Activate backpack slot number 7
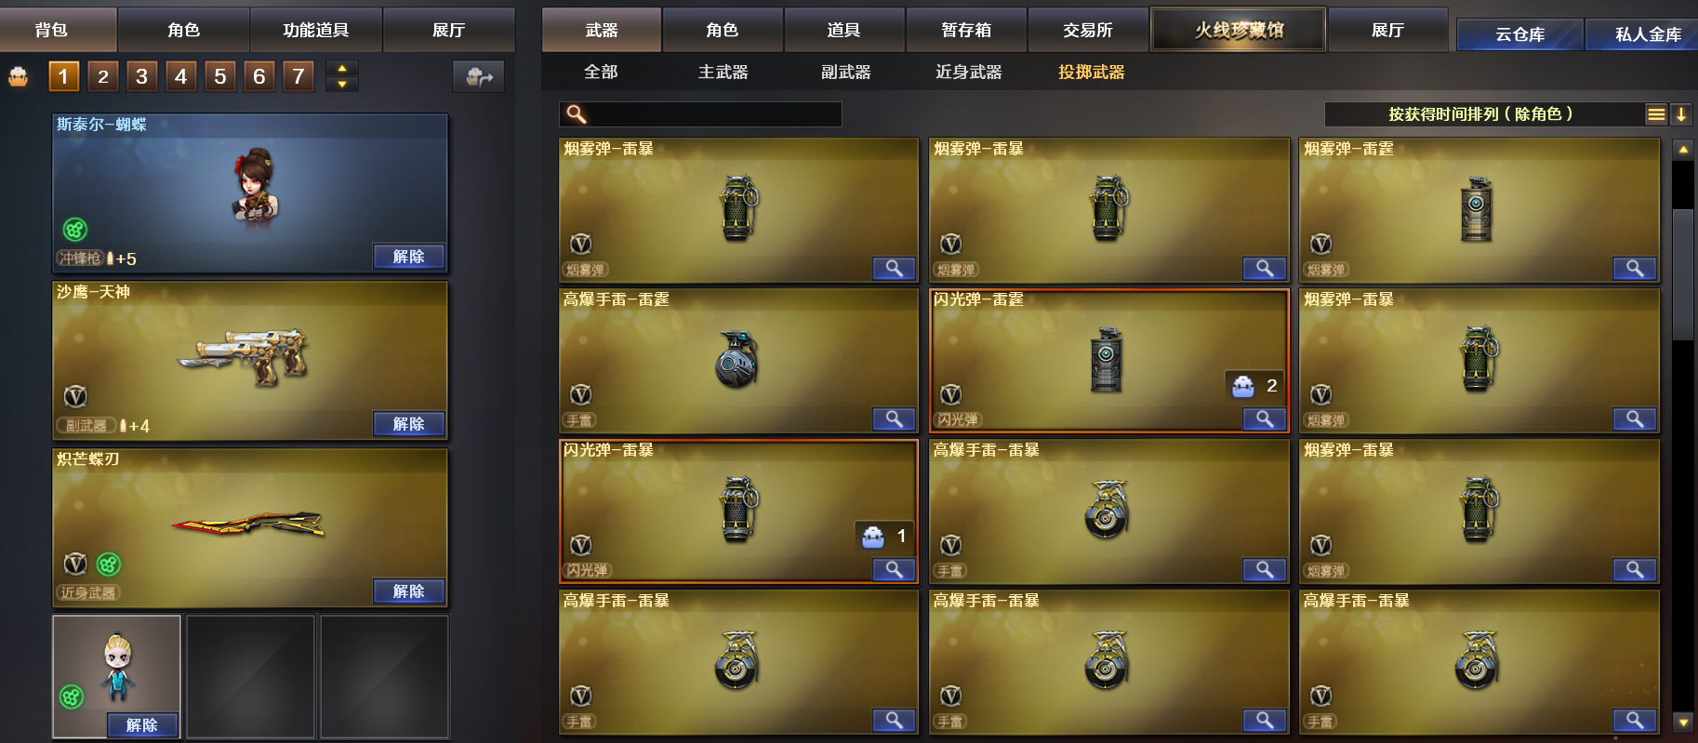Viewport: 1698px width, 743px height. [x=298, y=76]
